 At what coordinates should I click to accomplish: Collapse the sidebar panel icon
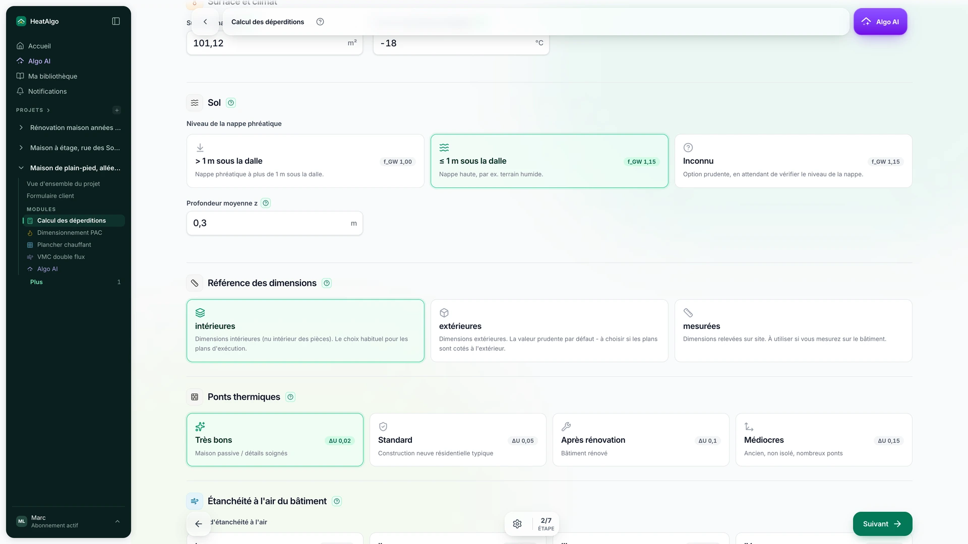pyautogui.click(x=116, y=21)
